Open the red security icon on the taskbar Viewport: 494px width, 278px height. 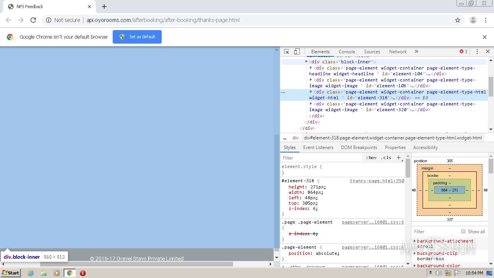[x=83, y=273]
